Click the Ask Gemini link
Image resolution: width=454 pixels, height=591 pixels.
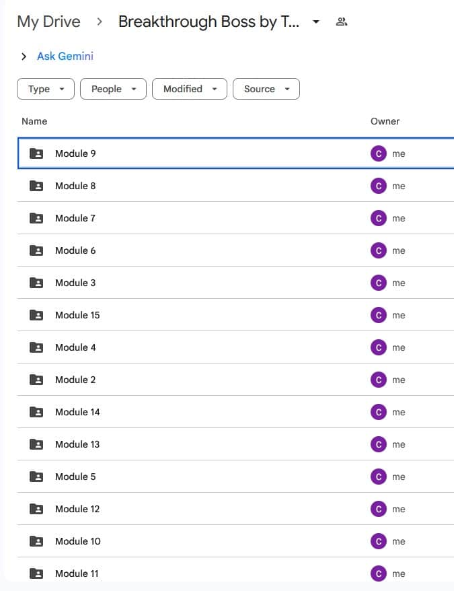(65, 57)
